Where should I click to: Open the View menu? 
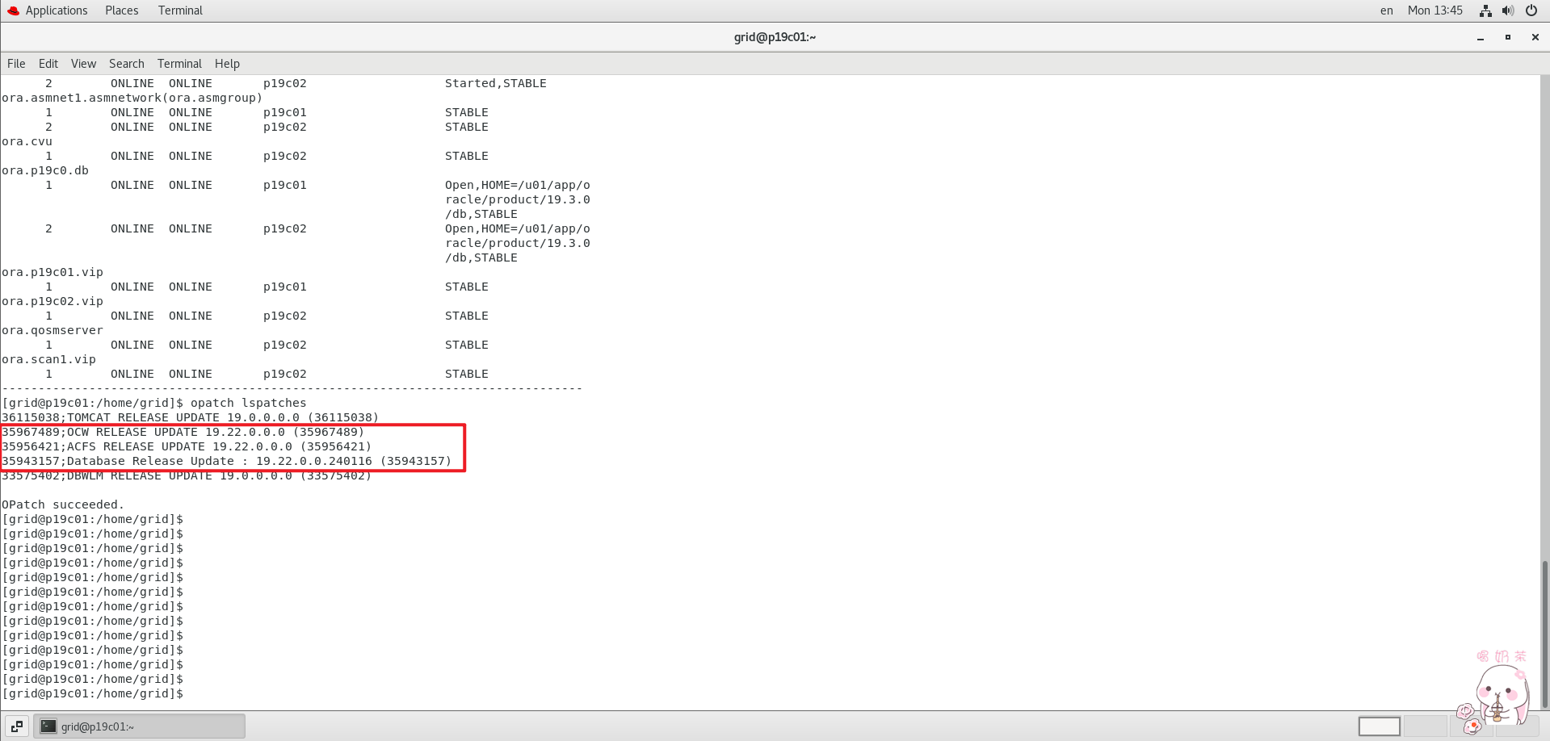coord(83,64)
